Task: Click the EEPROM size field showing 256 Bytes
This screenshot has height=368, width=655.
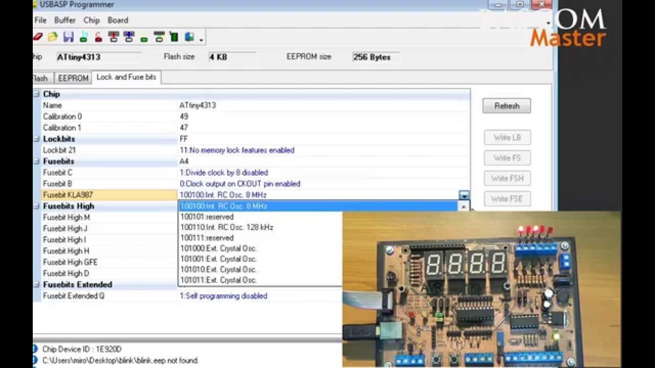Action: [x=376, y=57]
